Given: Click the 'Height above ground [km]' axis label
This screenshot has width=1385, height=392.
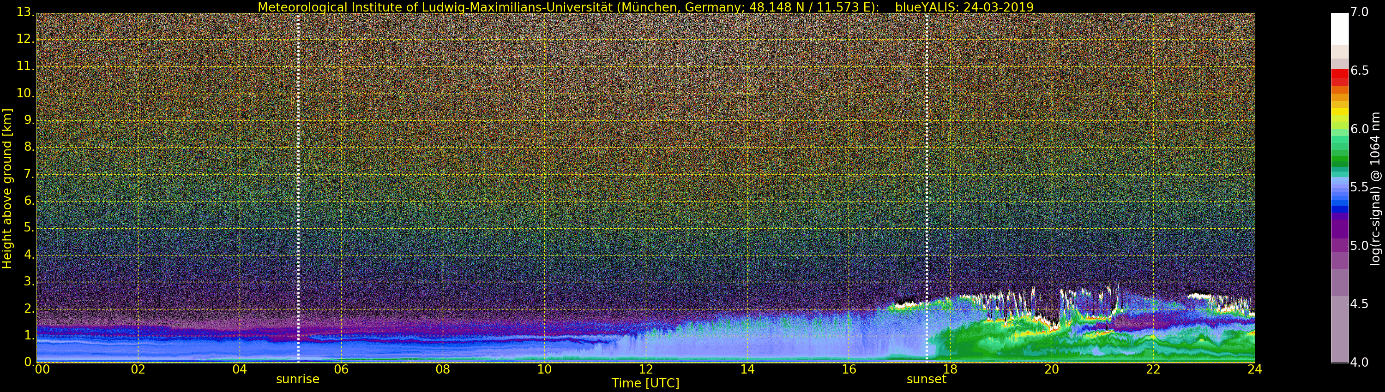Looking at the screenshot, I should [7, 189].
